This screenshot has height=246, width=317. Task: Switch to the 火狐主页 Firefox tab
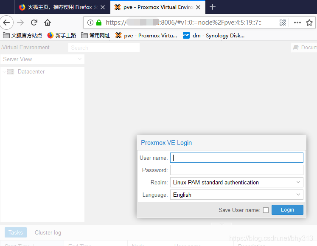62,7
